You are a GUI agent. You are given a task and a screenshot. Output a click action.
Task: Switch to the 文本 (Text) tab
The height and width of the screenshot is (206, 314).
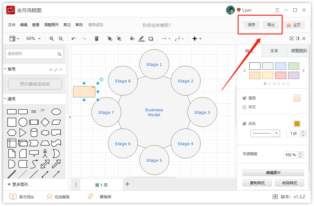(274, 51)
